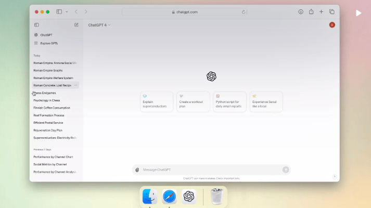This screenshot has height=208, width=371.
Task: Click the chatgpt.com address bar
Action: pos(185,12)
